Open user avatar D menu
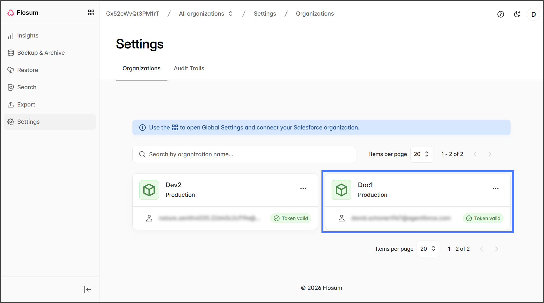 click(x=533, y=14)
